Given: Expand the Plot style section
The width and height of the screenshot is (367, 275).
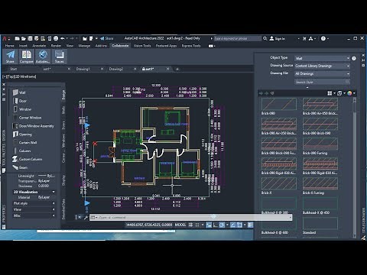Looking at the screenshot, I should pos(54,203).
